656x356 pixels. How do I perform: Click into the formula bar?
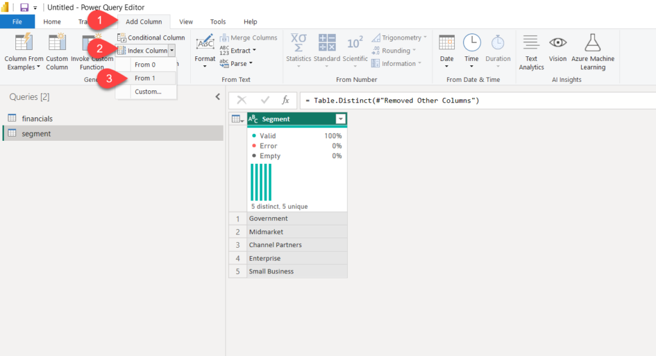478,101
